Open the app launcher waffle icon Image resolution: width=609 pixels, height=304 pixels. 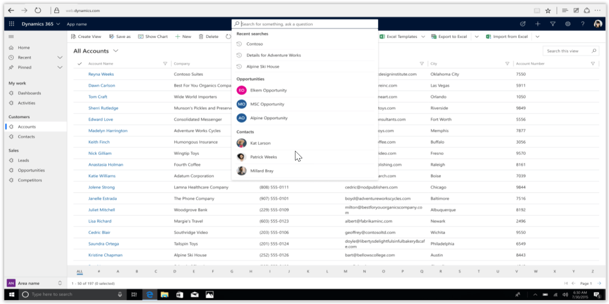coord(11,24)
